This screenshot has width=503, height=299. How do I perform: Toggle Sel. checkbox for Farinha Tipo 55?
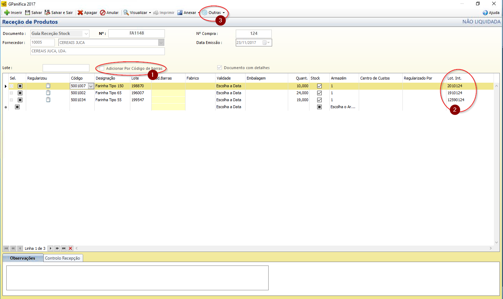point(20,100)
